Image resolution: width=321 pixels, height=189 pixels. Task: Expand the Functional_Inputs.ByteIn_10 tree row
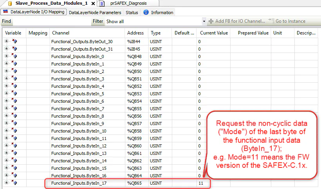coord(6,131)
